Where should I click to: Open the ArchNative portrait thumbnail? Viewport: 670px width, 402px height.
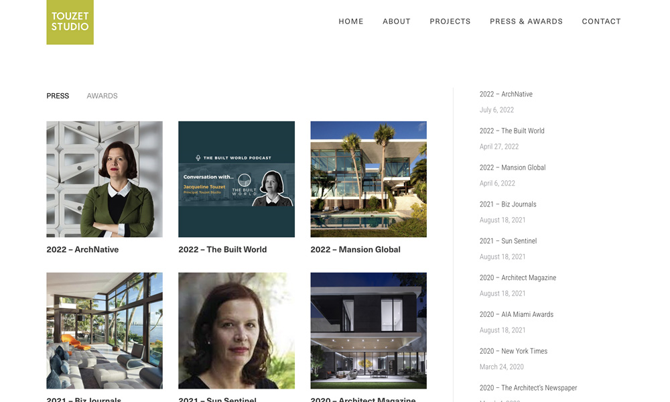[x=105, y=179]
